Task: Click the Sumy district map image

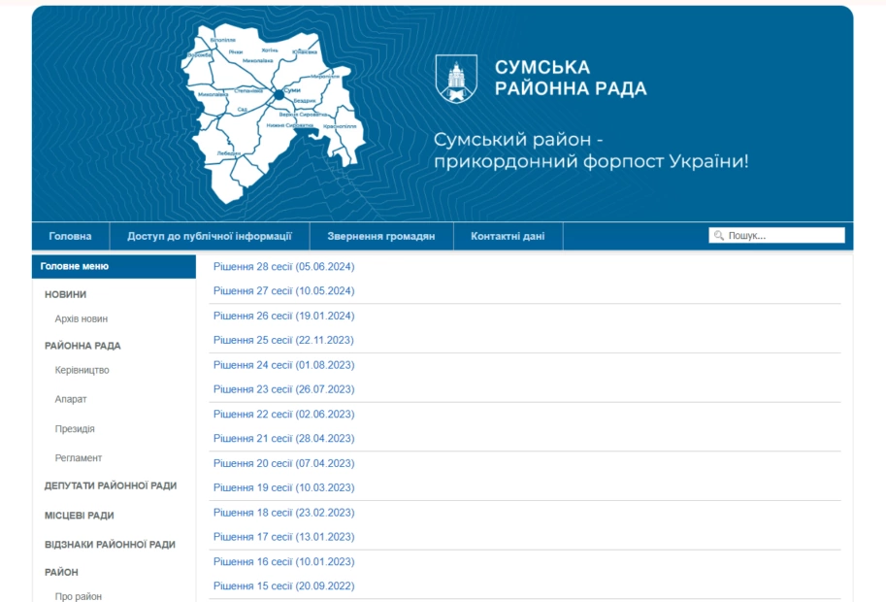Action: tap(274, 114)
